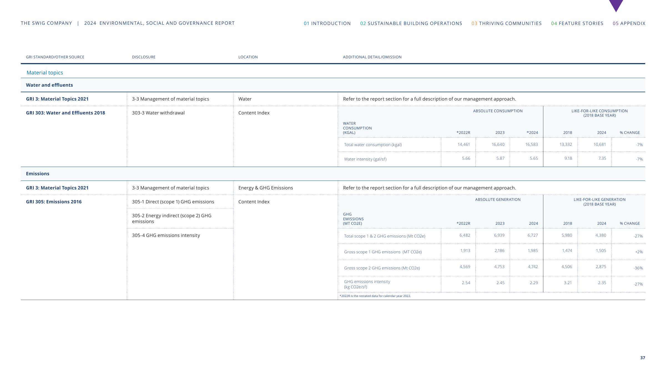Select 303-3 Water withdrawal disclosure
The width and height of the screenshot is (666, 375).
158,113
